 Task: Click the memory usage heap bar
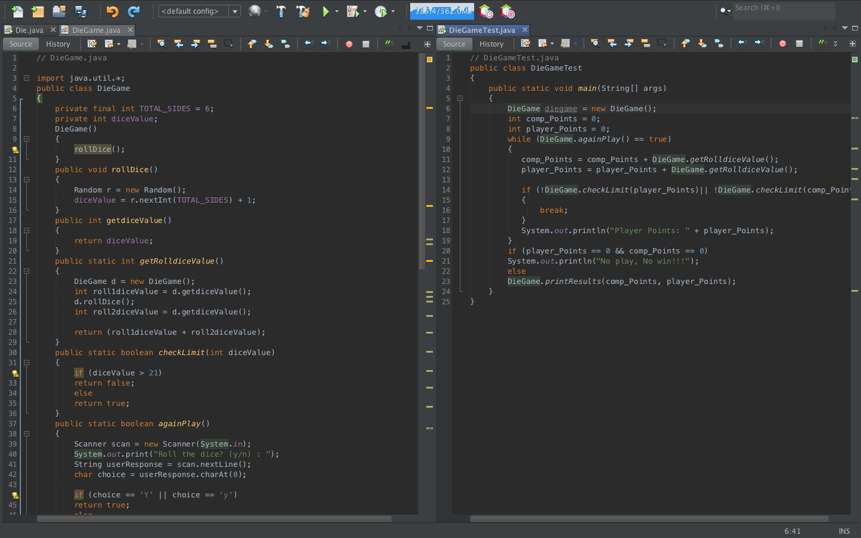(442, 11)
